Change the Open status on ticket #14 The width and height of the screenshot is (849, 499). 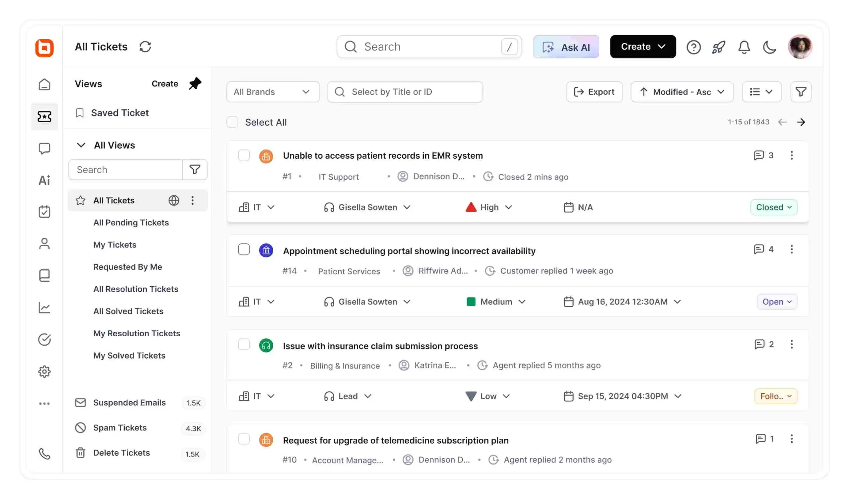point(777,302)
